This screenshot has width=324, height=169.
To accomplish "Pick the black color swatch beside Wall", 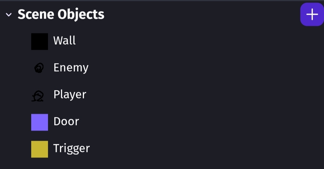I will [40, 41].
